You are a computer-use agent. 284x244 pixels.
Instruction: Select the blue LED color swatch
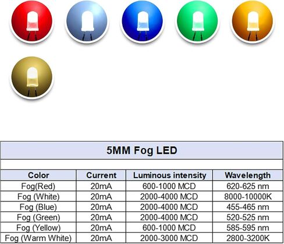tap(142, 21)
